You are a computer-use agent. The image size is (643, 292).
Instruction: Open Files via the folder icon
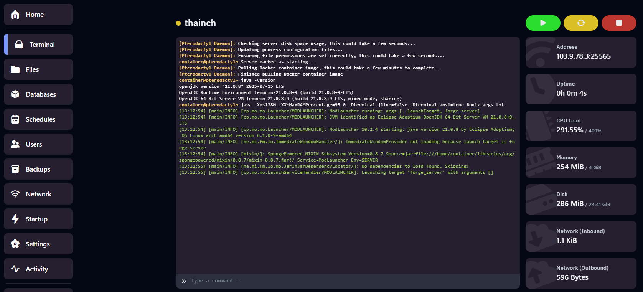[x=15, y=69]
